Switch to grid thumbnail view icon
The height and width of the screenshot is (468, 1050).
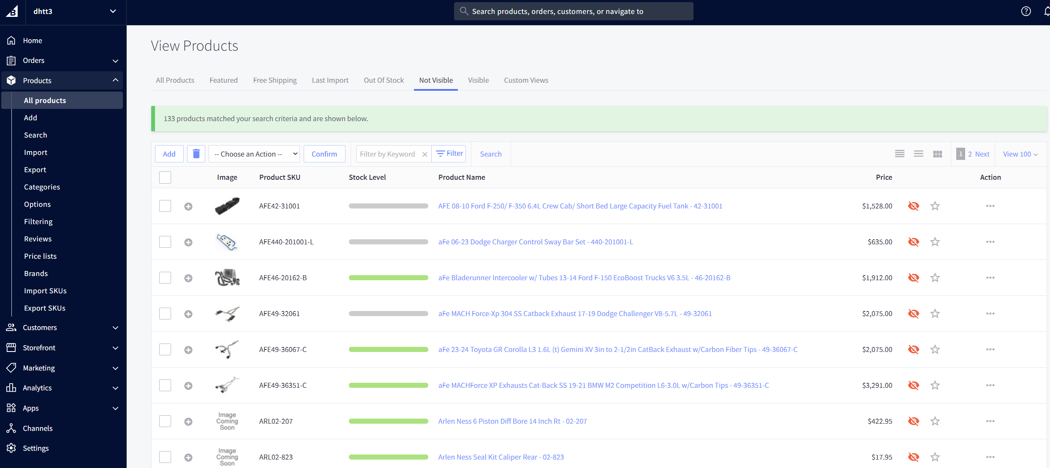click(937, 154)
